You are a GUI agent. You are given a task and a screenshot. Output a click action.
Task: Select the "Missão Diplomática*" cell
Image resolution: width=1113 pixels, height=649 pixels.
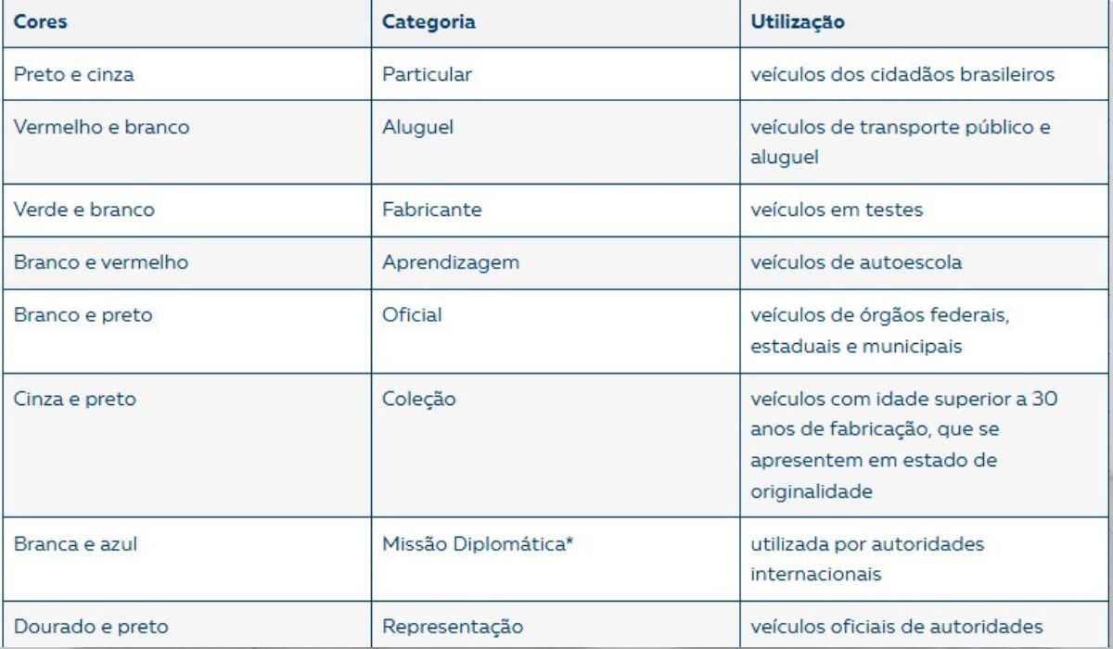pos(479,544)
